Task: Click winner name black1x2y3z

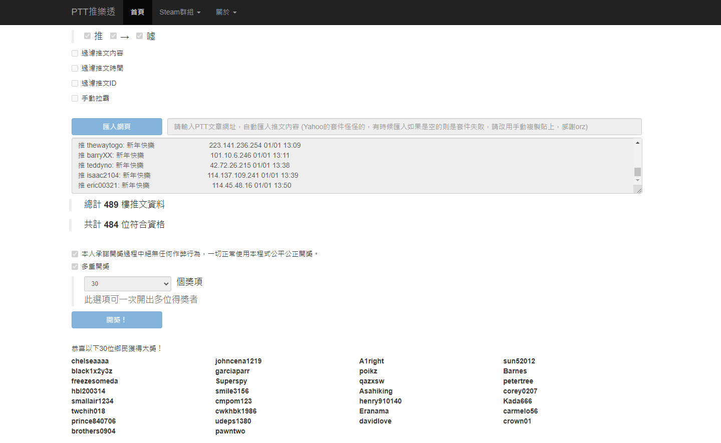Action: point(92,371)
